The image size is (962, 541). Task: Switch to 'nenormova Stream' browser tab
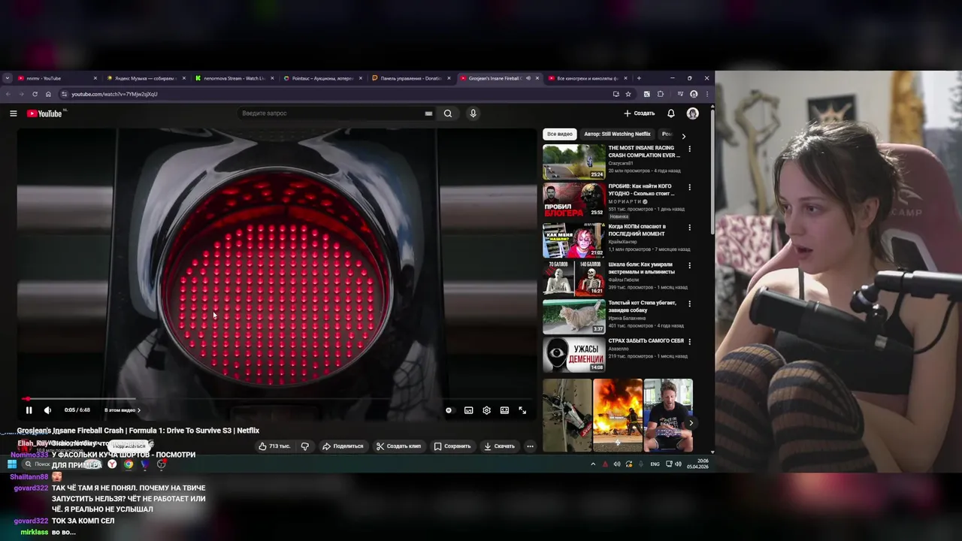(x=235, y=78)
